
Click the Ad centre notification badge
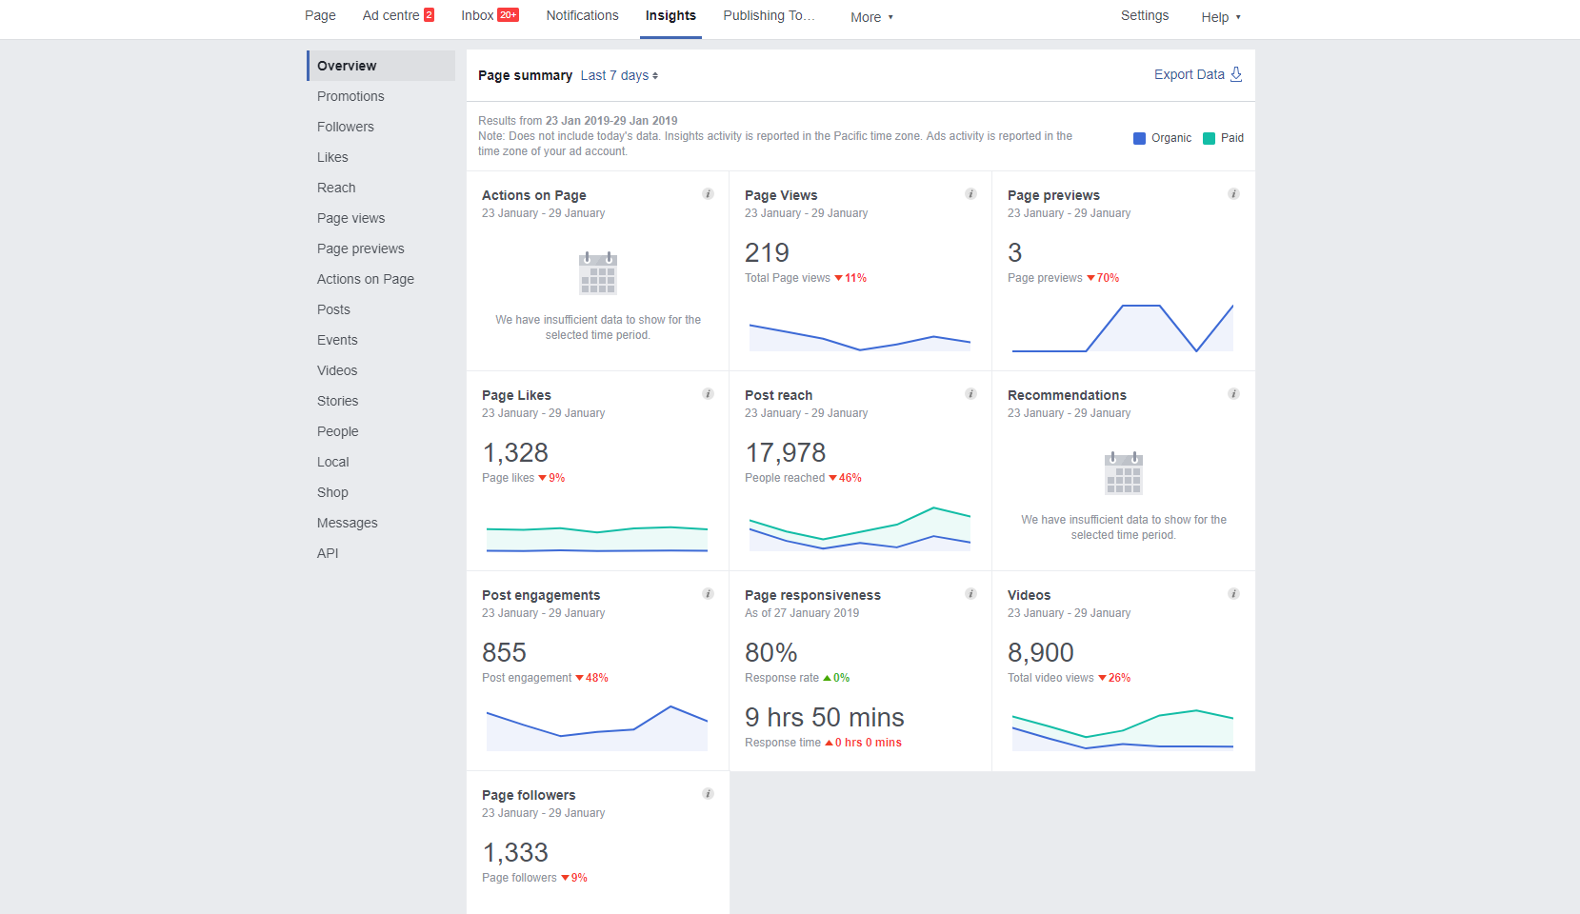(429, 15)
